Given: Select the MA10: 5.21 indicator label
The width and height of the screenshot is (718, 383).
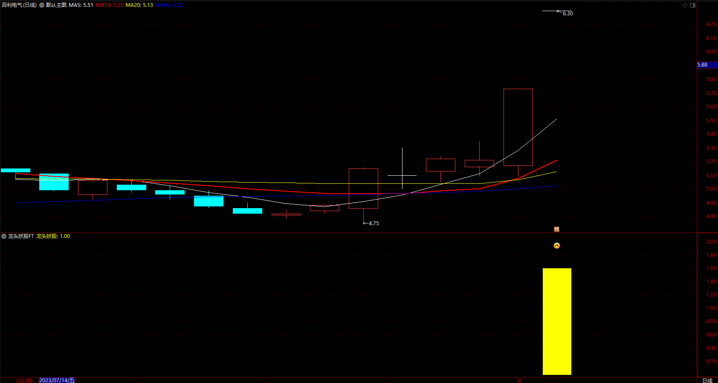Looking at the screenshot, I should [109, 5].
